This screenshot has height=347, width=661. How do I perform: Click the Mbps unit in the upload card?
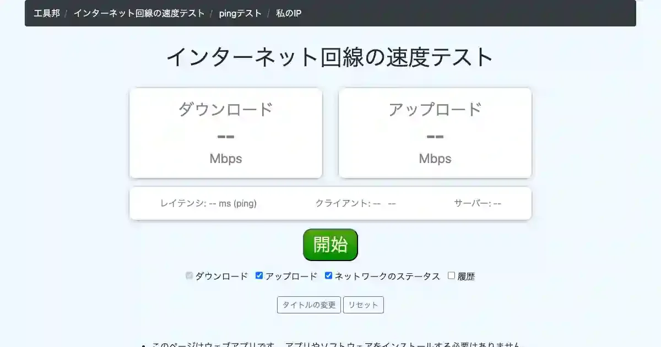(x=435, y=159)
